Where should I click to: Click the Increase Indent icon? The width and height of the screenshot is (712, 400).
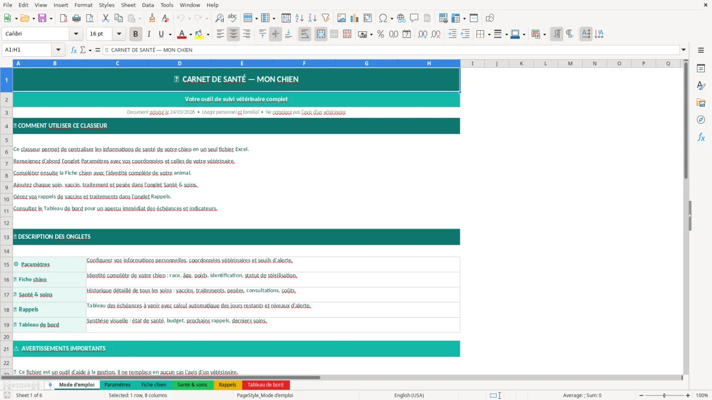pos(452,34)
